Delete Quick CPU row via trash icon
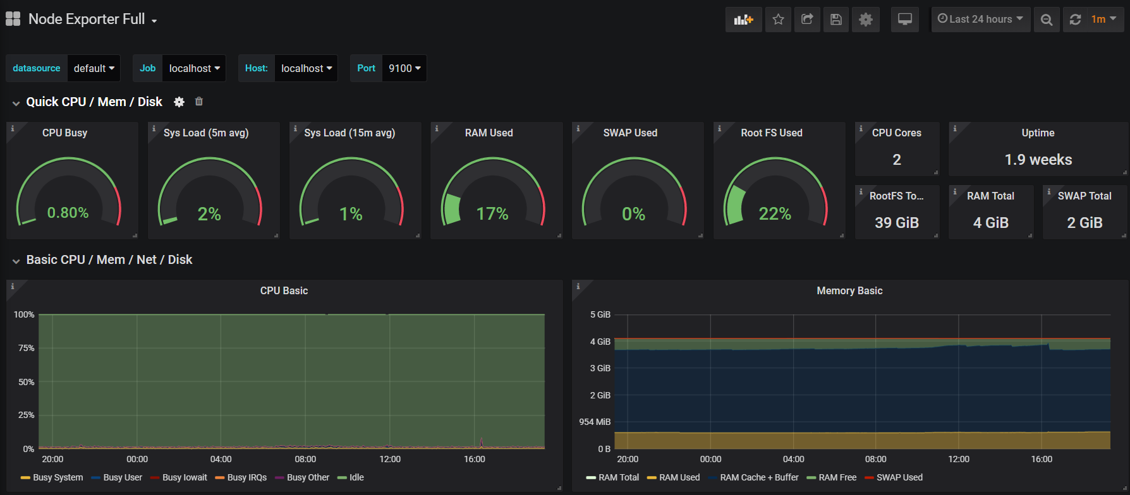 click(199, 101)
